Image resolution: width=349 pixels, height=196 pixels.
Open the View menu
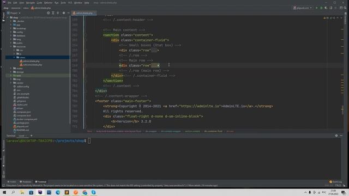[22, 3]
